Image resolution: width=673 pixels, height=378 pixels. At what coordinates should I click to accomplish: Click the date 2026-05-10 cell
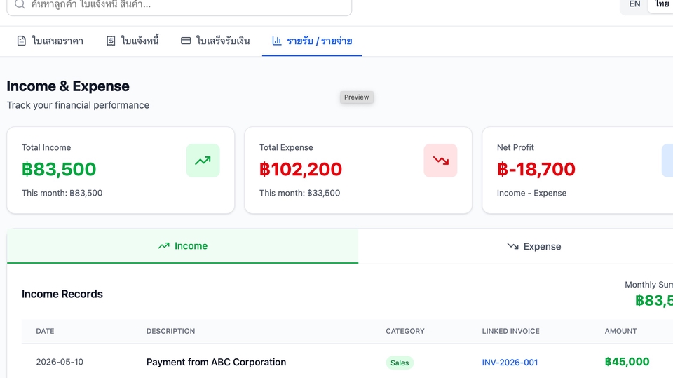[60, 362]
